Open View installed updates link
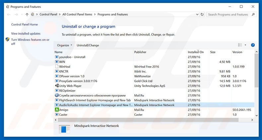This screenshot has height=140, width=262. point(26,34)
